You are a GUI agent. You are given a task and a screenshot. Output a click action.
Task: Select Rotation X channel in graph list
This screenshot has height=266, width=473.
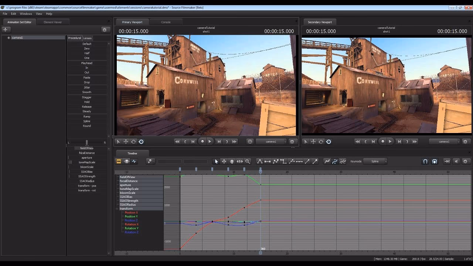click(132, 225)
